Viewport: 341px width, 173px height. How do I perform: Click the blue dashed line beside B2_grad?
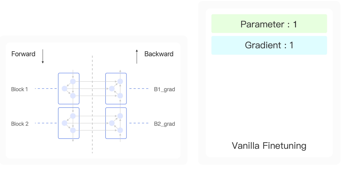[x=139, y=123]
